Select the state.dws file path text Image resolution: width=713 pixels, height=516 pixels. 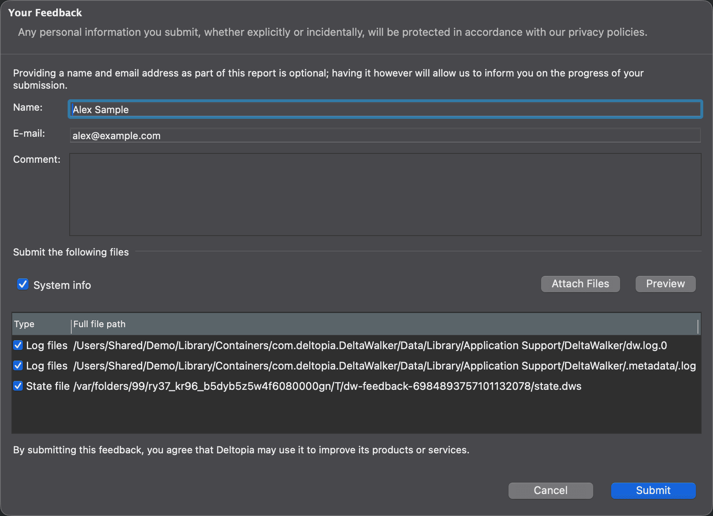pyautogui.click(x=327, y=386)
